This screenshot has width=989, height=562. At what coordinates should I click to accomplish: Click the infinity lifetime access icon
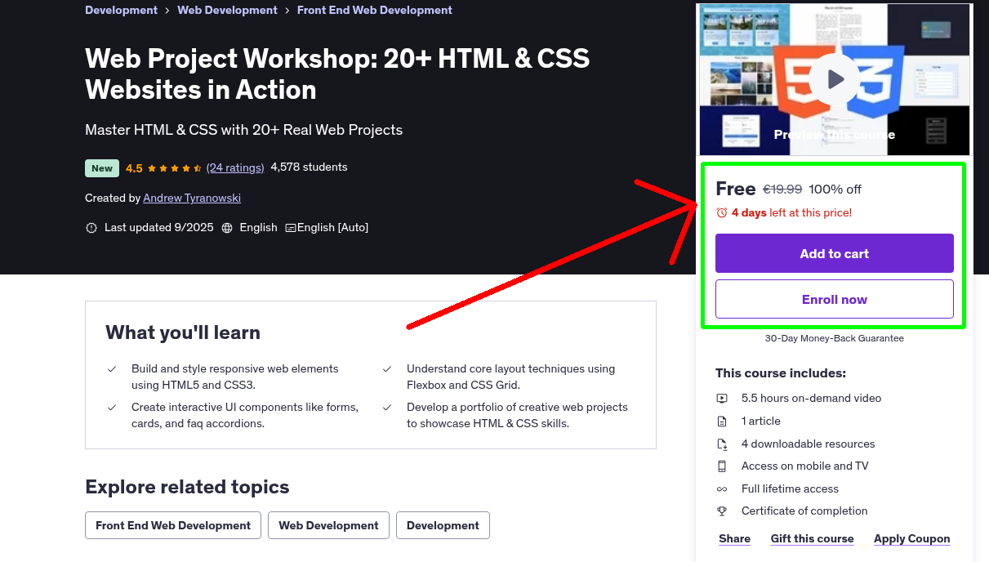[x=722, y=489]
